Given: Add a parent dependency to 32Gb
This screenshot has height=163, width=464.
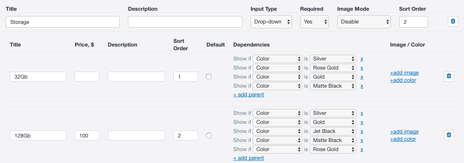Looking at the screenshot, I should point(249,95).
